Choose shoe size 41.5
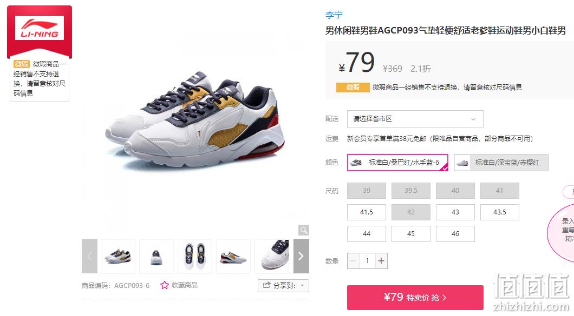The height and width of the screenshot is (316, 574). pos(367,212)
